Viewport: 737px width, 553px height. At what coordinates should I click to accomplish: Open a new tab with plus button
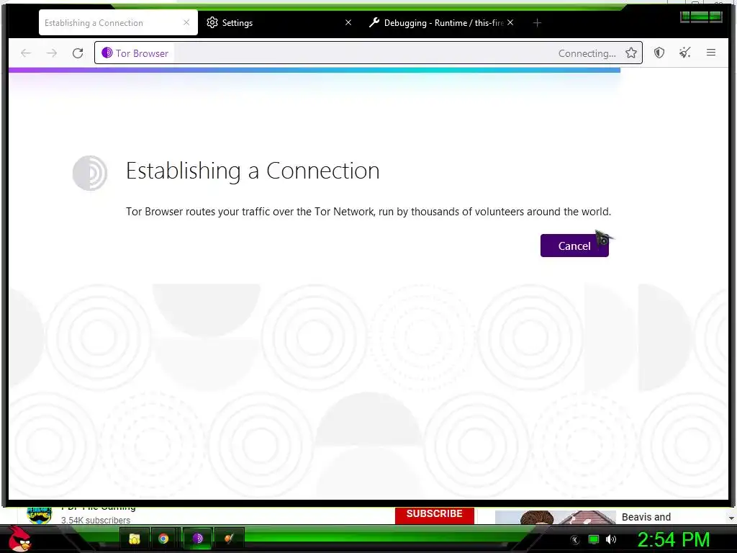[x=537, y=22]
